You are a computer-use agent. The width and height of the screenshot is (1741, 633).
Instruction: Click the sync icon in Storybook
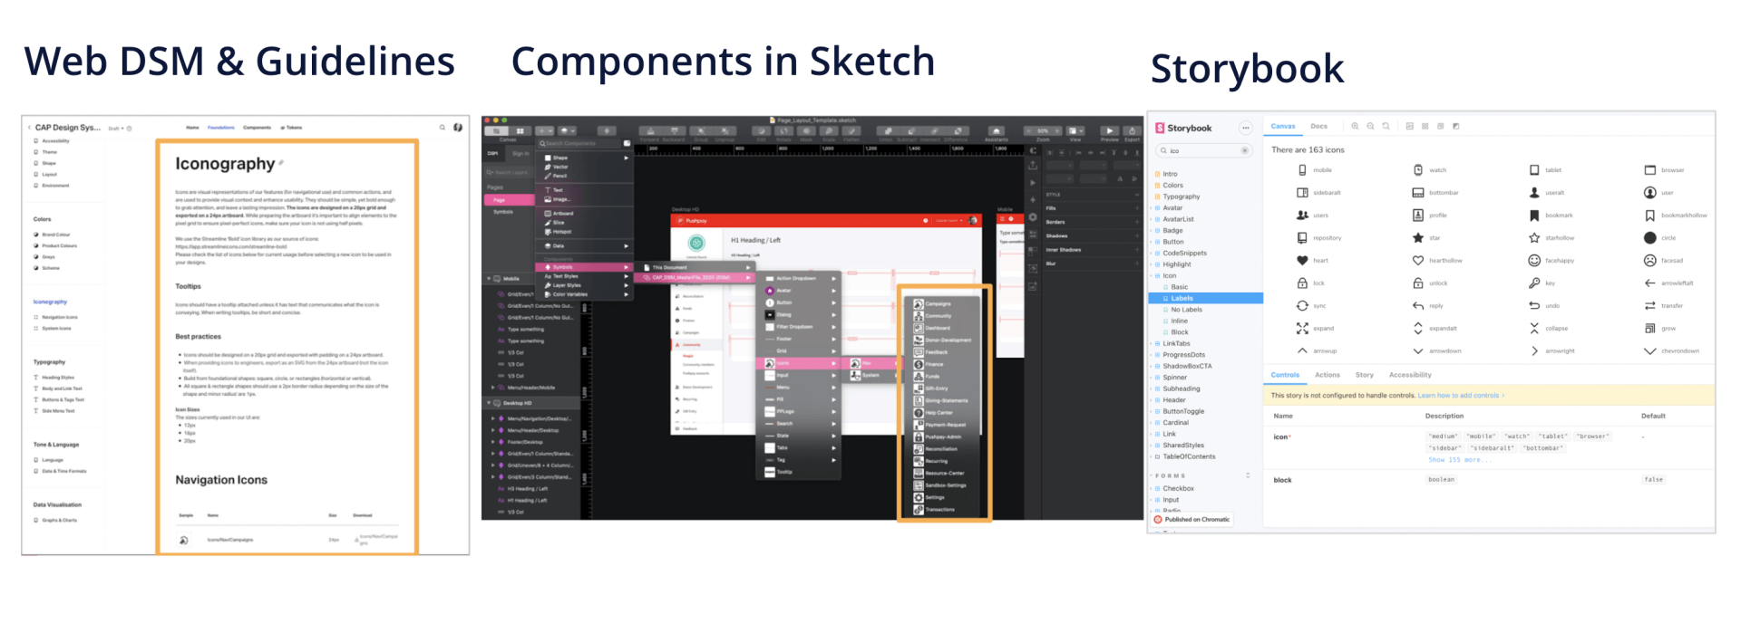tap(1302, 306)
